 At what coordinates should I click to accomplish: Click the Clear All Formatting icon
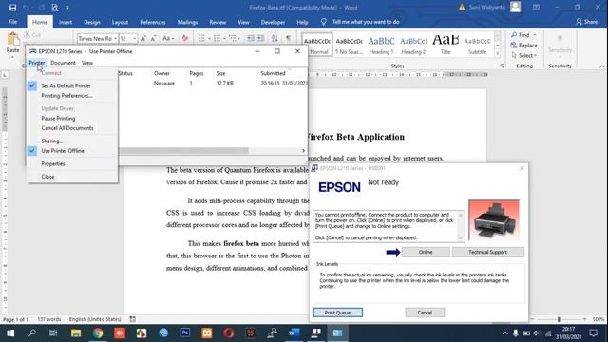click(x=185, y=38)
